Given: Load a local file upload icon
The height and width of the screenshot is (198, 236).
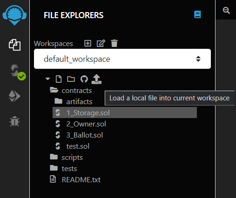Looking at the screenshot, I should (x=96, y=79).
